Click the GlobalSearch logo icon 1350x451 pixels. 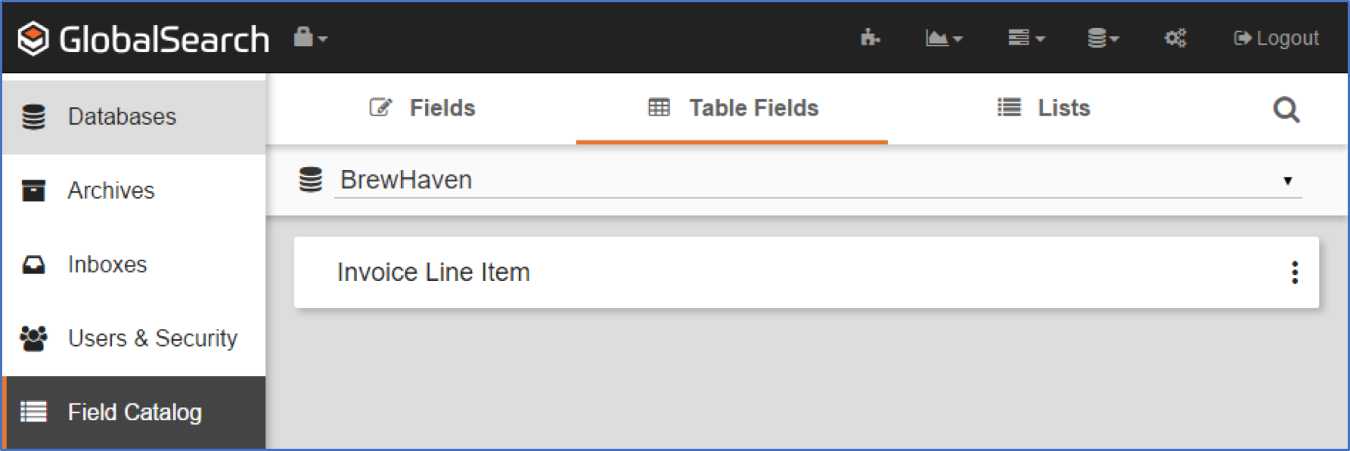coord(33,39)
